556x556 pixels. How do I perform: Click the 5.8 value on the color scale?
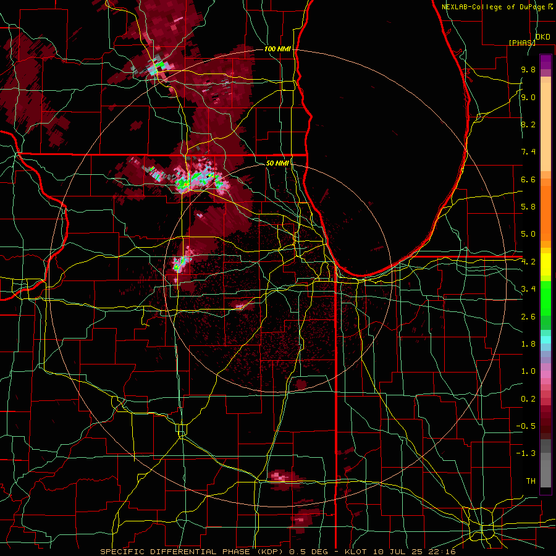click(528, 207)
